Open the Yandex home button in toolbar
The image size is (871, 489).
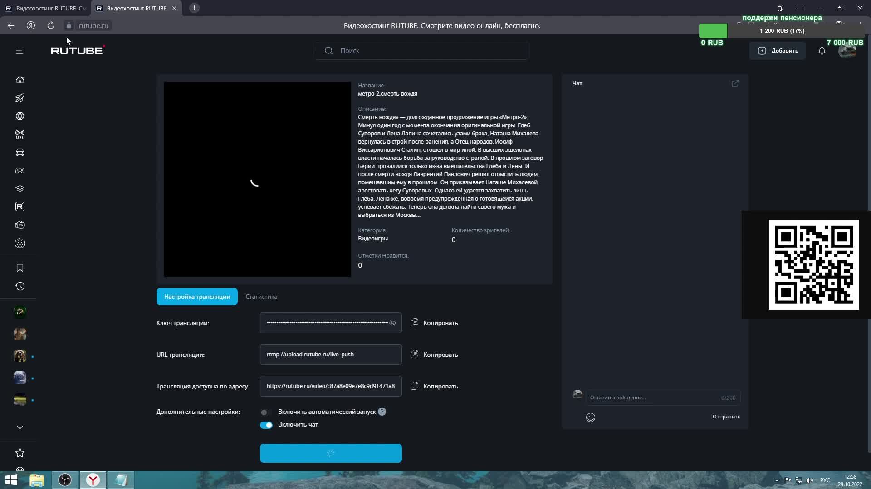coord(31,25)
